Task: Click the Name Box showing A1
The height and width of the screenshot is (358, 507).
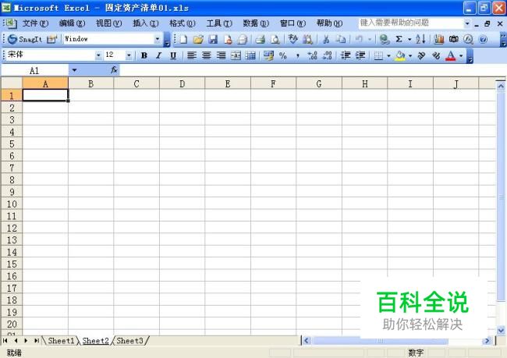Action: point(35,70)
